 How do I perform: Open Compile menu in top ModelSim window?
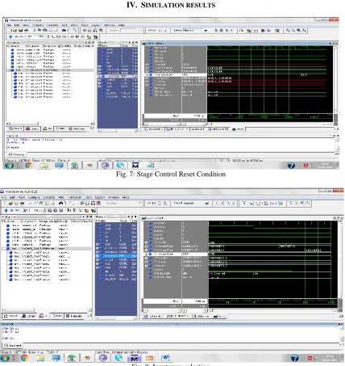[38, 25]
